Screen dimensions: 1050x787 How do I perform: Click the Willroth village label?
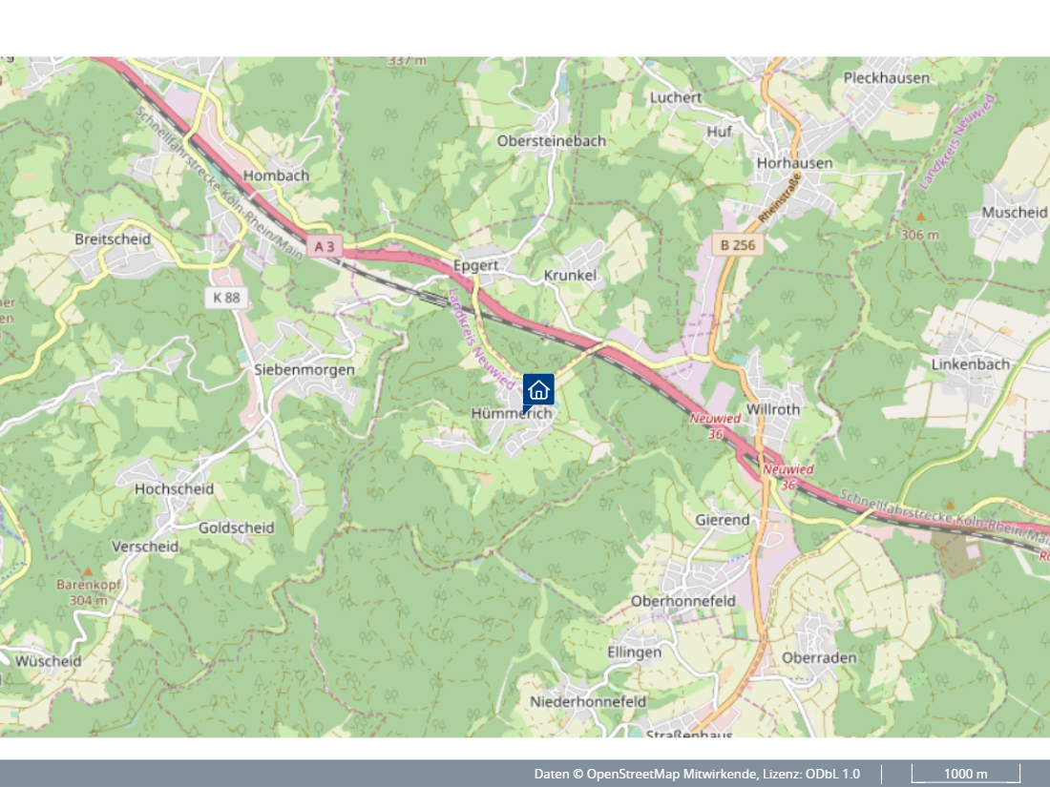point(773,409)
